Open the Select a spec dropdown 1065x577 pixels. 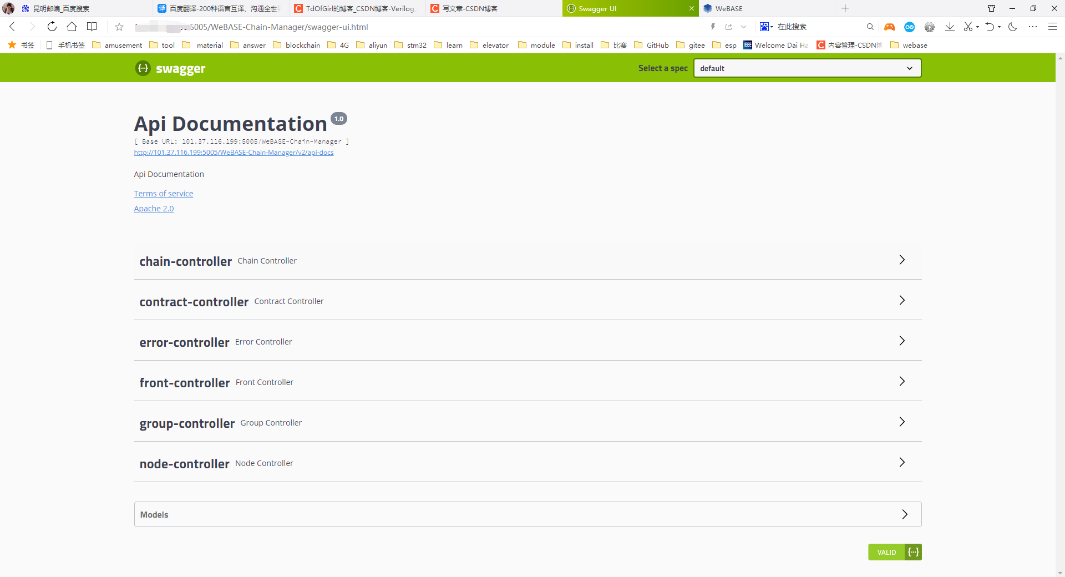point(807,68)
